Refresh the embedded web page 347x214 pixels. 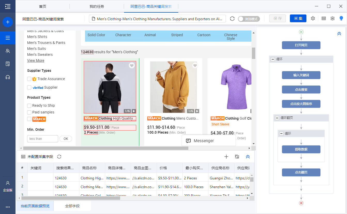click(x=232, y=19)
